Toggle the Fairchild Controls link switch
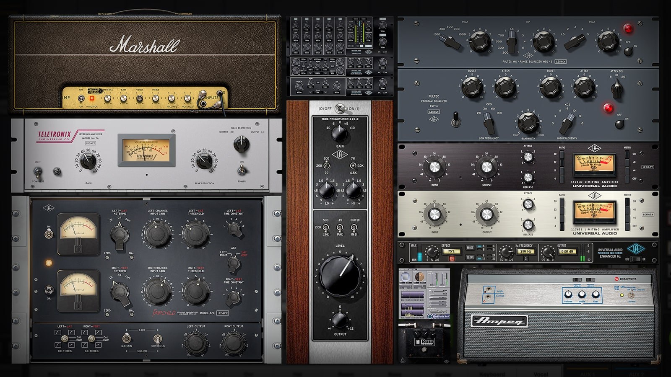Viewport: 671px width, 377px height. [157, 338]
